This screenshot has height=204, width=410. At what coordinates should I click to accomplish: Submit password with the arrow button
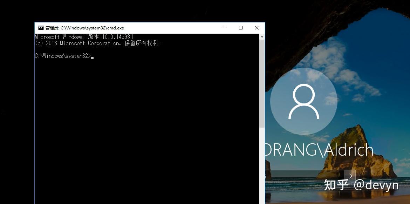coord(350,177)
